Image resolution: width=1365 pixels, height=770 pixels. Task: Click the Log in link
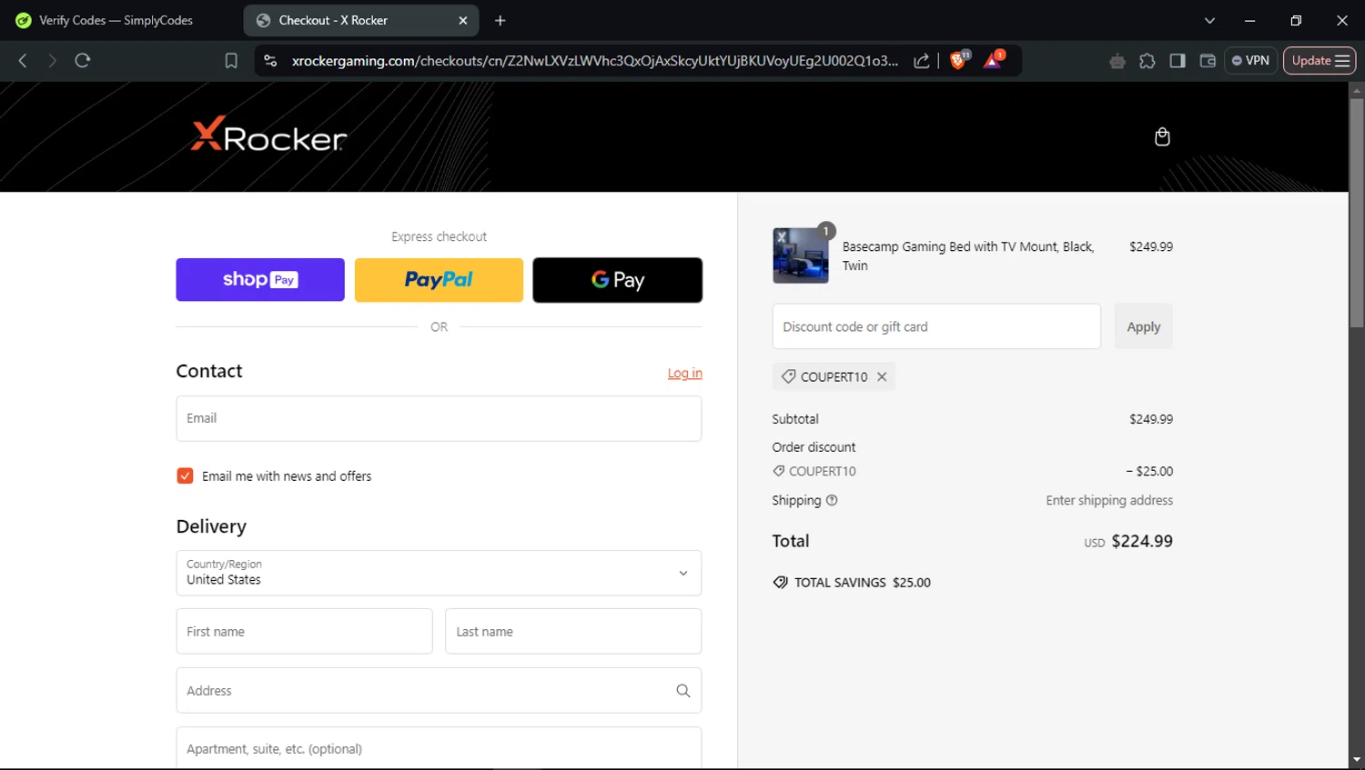pos(684,373)
